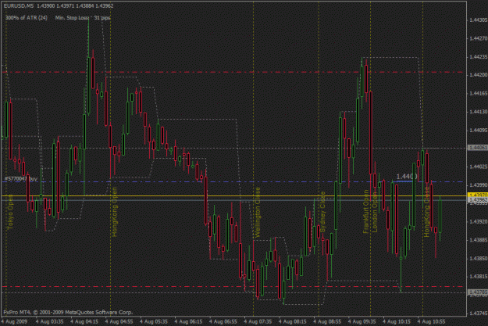Click the "London Open" session label
Image resolution: width=488 pixels, height=326 pixels.
[x=375, y=212]
